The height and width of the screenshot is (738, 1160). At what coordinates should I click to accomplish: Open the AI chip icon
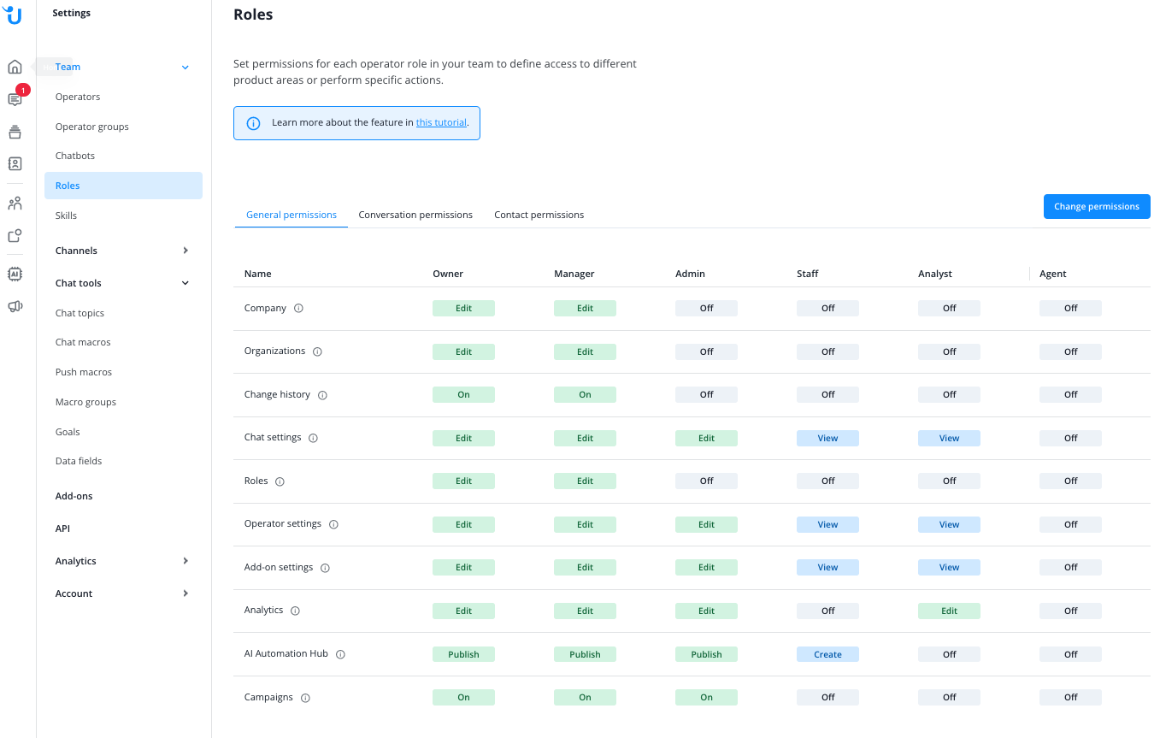15,274
